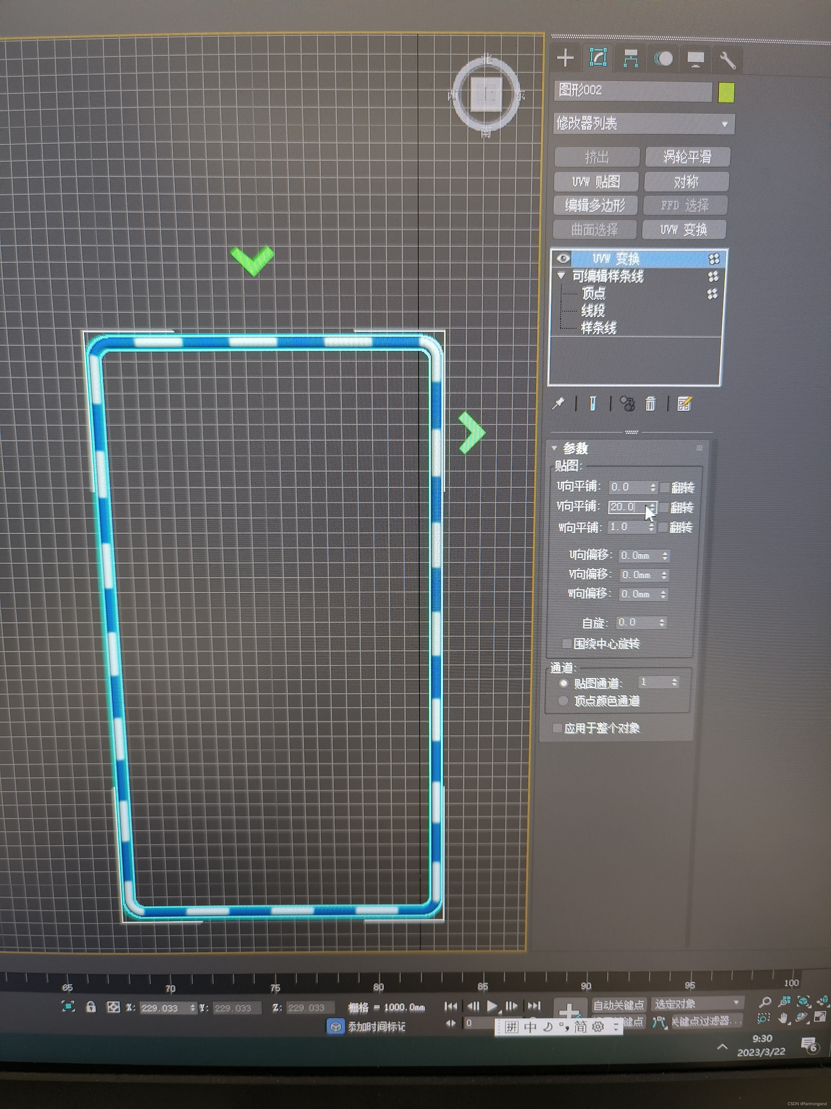The image size is (831, 1109).
Task: Open Configure Modifier Sets icon
Action: click(684, 404)
